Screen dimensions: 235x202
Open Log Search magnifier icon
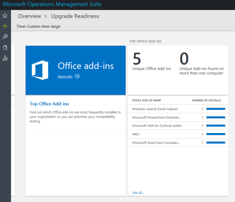[5, 37]
